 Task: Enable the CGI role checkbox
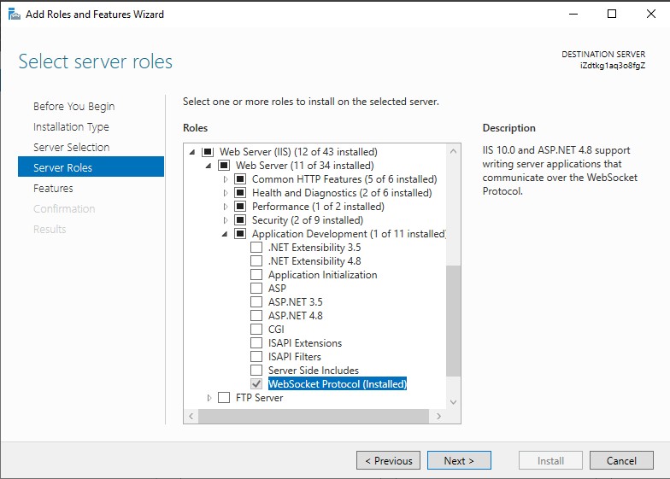pyautogui.click(x=256, y=330)
